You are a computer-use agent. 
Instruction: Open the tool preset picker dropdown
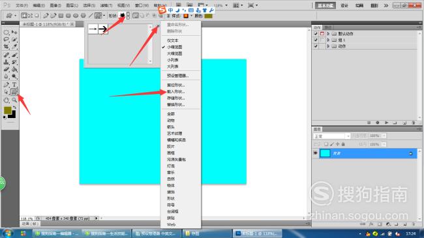coord(16,16)
